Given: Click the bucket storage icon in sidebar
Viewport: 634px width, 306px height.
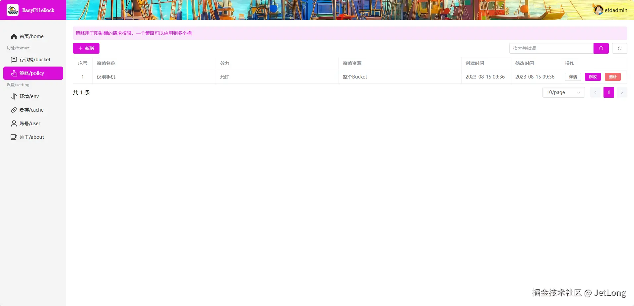Looking at the screenshot, I should tap(14, 60).
